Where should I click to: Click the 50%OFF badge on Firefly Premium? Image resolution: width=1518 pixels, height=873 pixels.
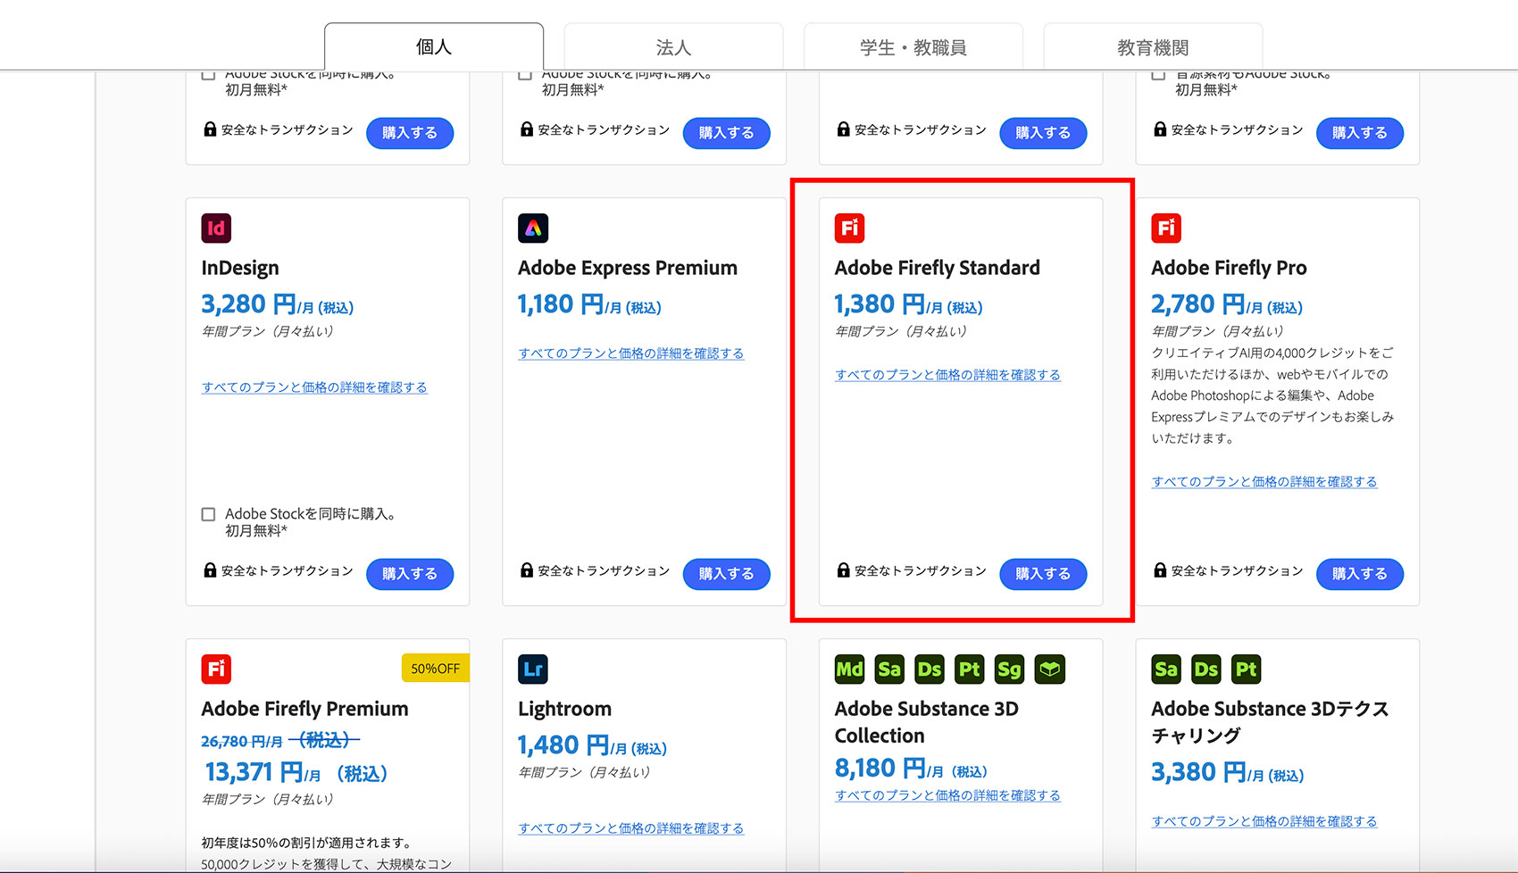tap(436, 669)
